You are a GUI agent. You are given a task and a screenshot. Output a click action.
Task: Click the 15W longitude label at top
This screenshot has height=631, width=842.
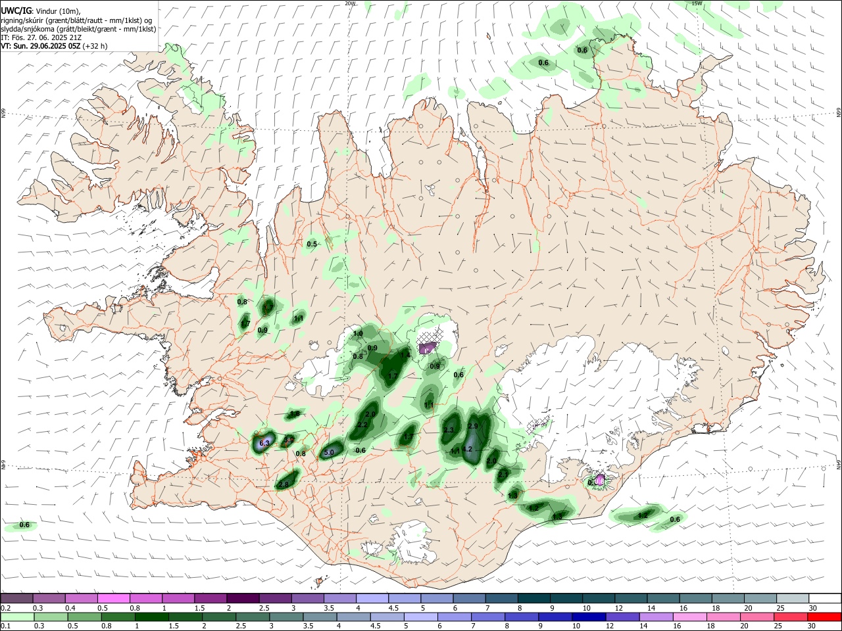coord(697,3)
